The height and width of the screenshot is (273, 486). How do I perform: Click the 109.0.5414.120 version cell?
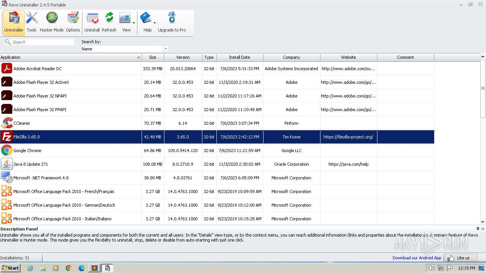(x=183, y=151)
